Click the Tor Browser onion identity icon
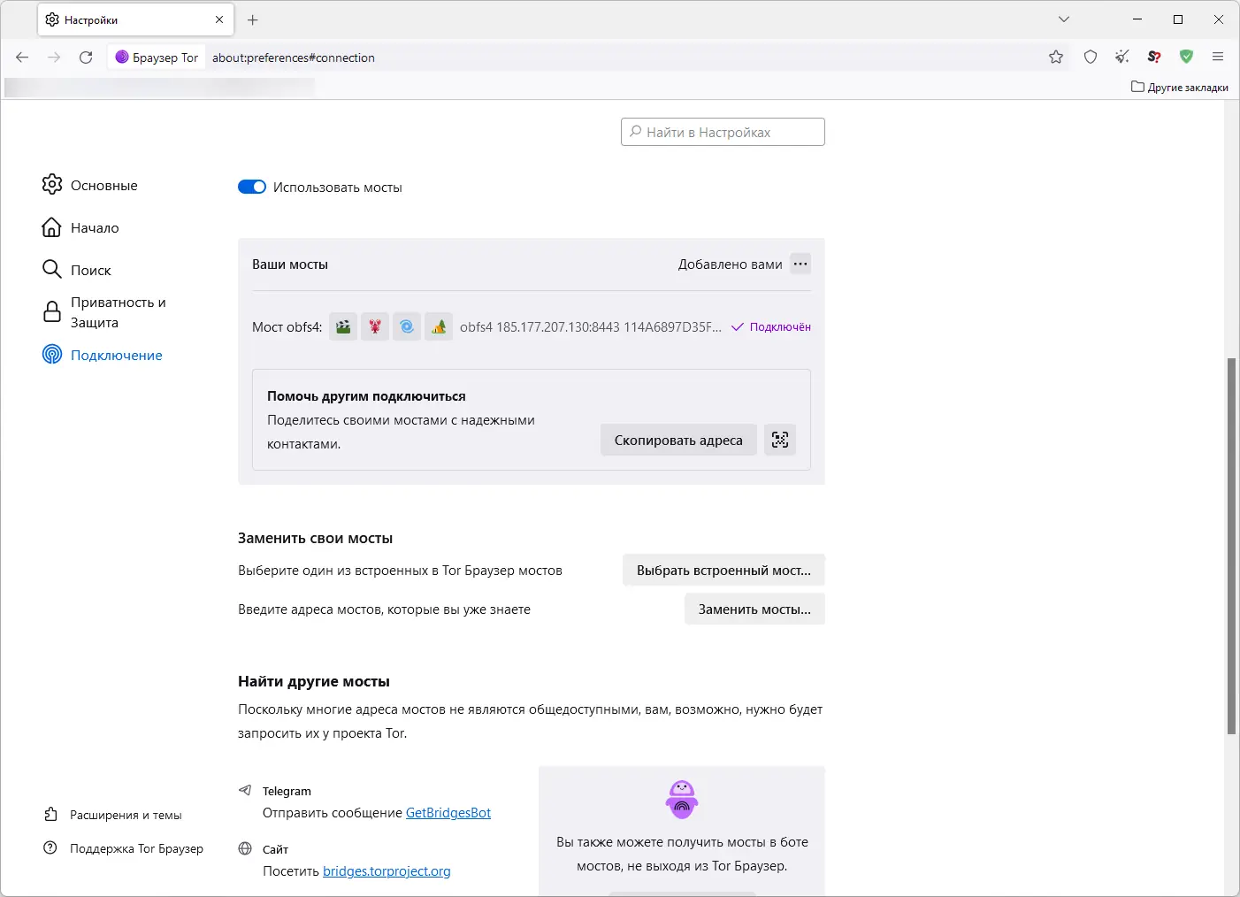Image resolution: width=1240 pixels, height=897 pixels. 122,57
